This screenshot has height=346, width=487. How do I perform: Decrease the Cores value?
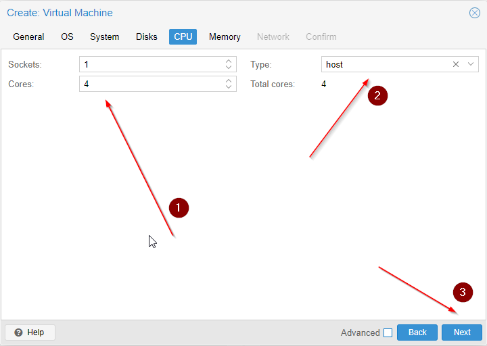tap(229, 87)
